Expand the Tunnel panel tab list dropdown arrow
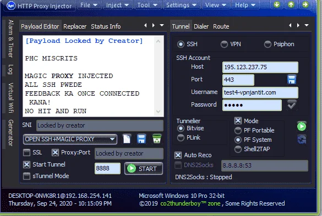 point(307,25)
